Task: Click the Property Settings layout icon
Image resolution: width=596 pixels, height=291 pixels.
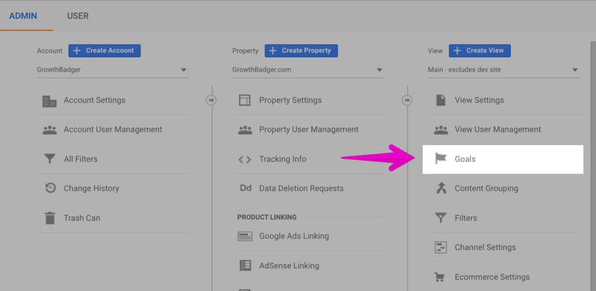Action: click(245, 100)
